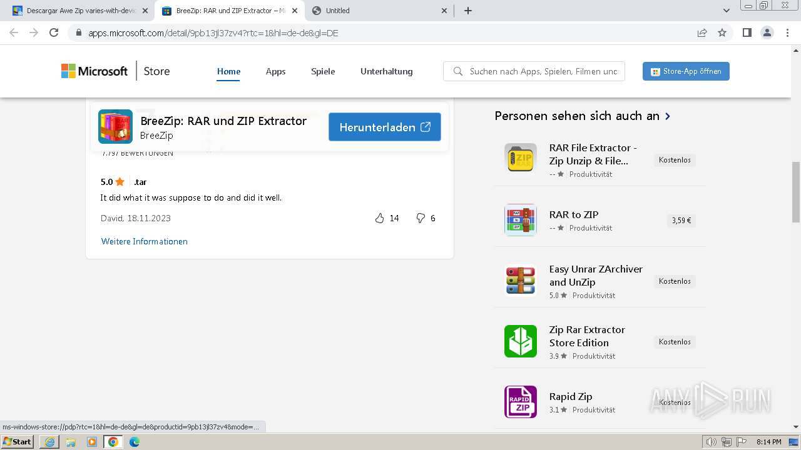Click the 'BreeZip' publisher name in header
Viewport: 801px width, 450px height.
[x=156, y=136]
